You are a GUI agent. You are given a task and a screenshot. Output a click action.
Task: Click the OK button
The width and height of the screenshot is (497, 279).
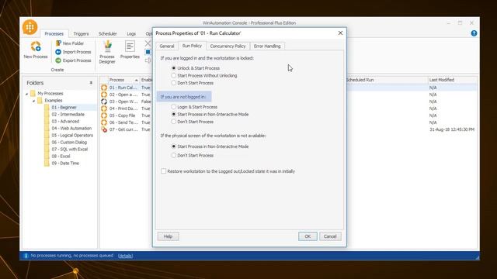point(308,236)
